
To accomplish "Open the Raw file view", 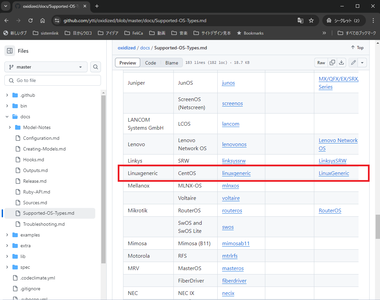I will [x=321, y=62].
